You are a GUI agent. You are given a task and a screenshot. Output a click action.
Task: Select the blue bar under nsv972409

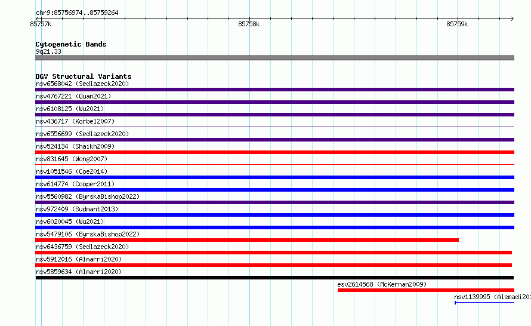[x=274, y=215]
